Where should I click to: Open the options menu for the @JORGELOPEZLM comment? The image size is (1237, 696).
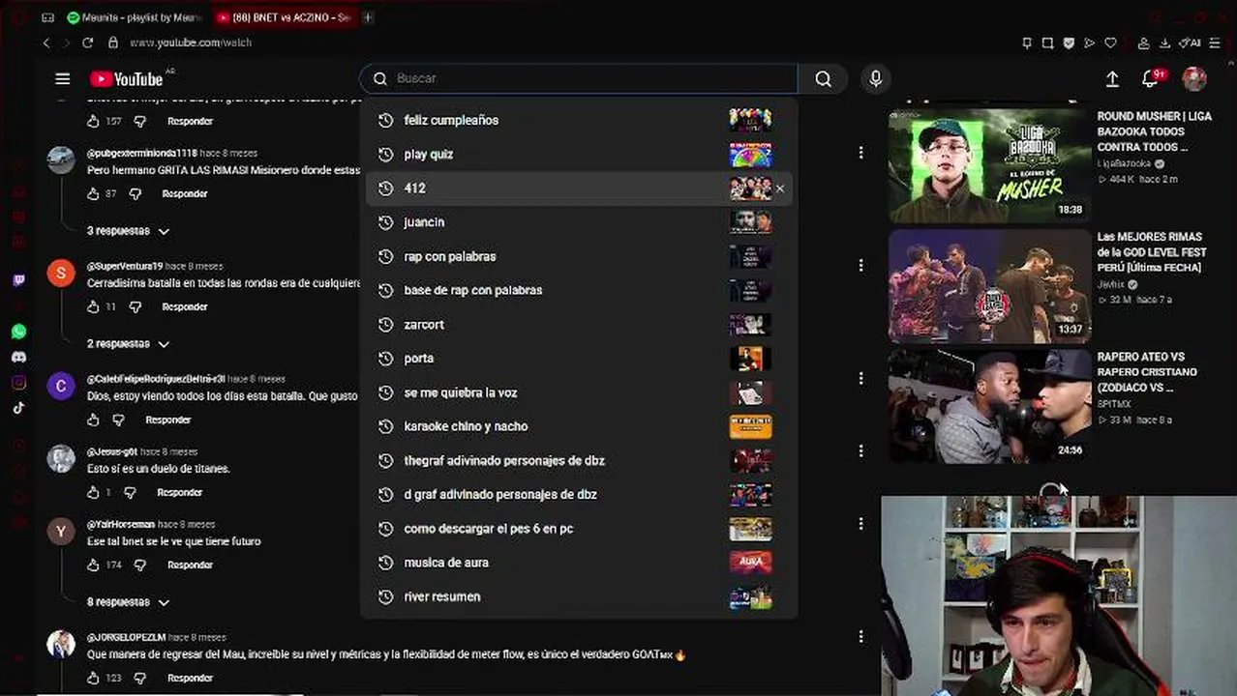(x=860, y=636)
